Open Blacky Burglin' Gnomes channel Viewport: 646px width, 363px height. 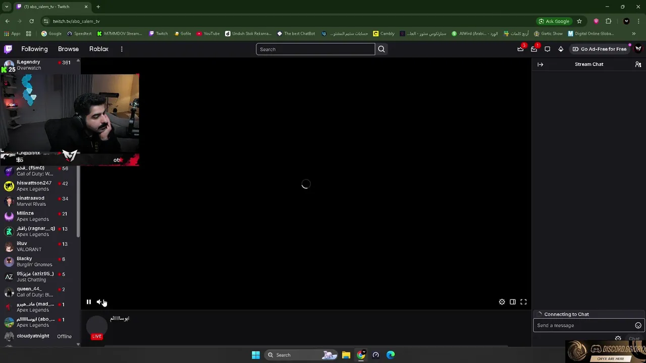click(39, 262)
